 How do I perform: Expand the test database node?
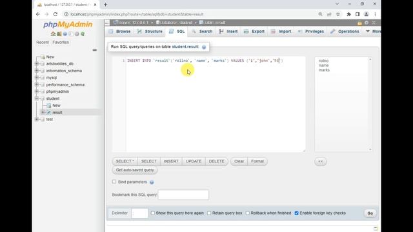[37, 119]
